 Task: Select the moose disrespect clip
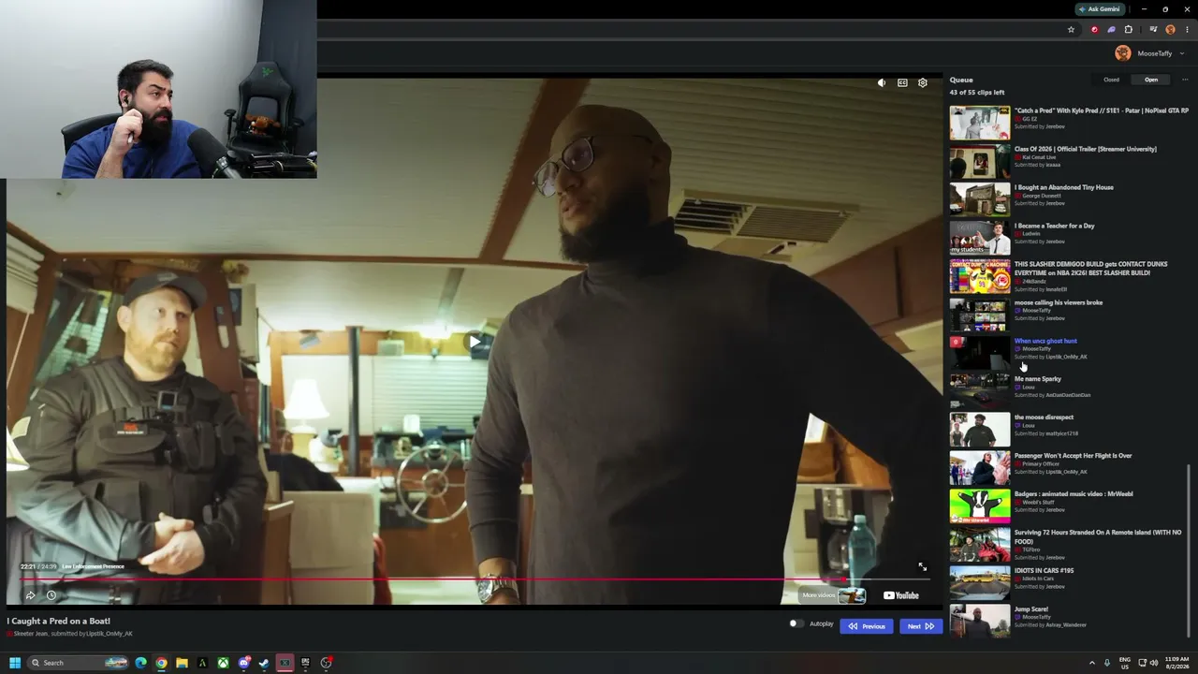pos(1045,418)
